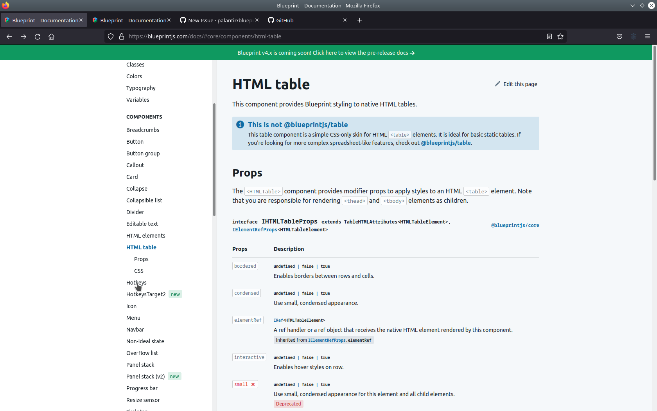Image resolution: width=657 pixels, height=411 pixels.
Task: Open the Firefox application menu
Action: point(647,36)
